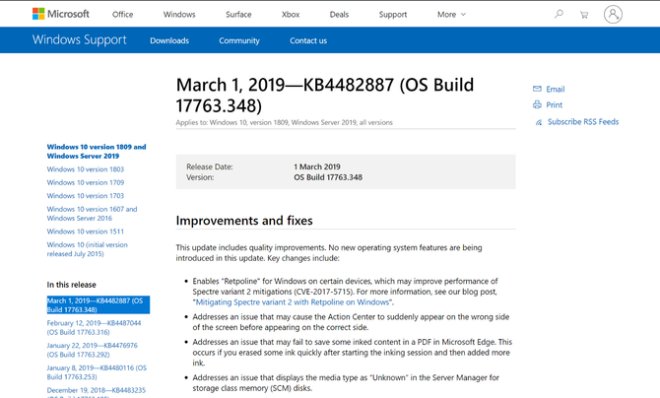Screen dimensions: 660x398
Task: Click the RSS feed icon
Action: (539, 122)
